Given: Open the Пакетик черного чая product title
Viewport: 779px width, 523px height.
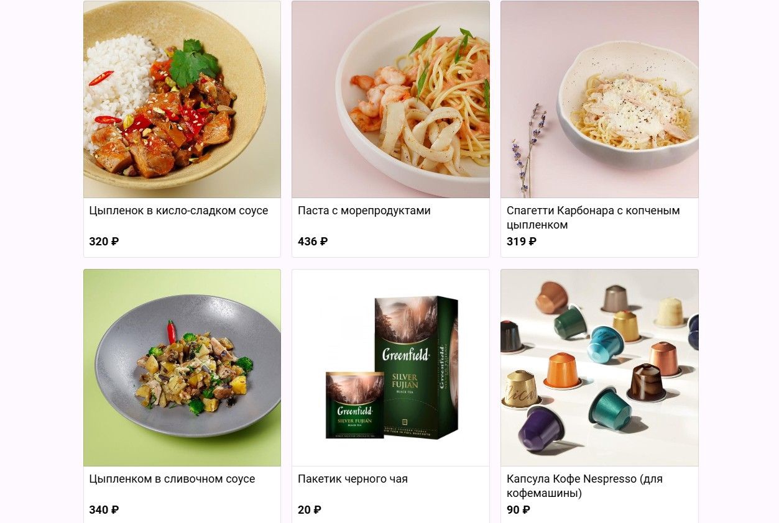Looking at the screenshot, I should (353, 479).
